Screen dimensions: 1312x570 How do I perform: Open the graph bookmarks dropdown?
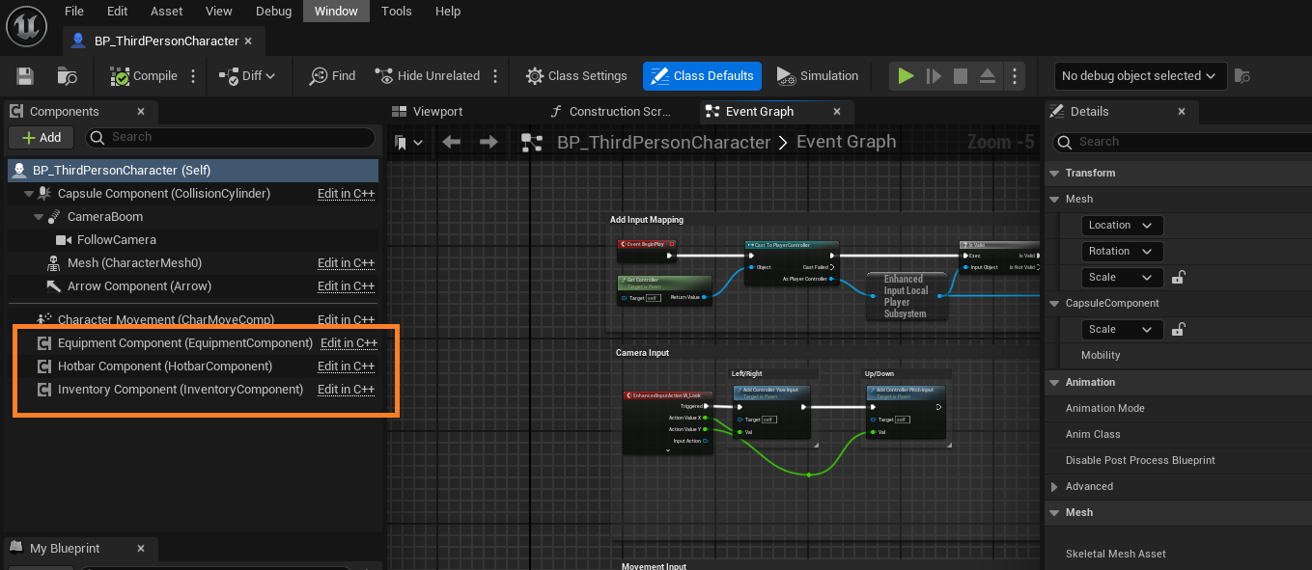point(409,143)
